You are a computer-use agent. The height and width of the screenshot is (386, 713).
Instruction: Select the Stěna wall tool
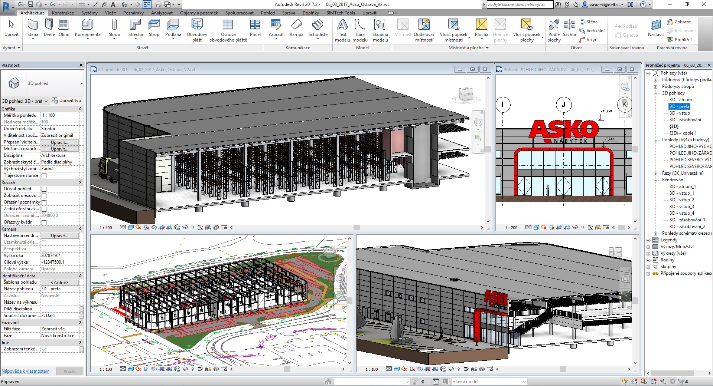tap(33, 28)
